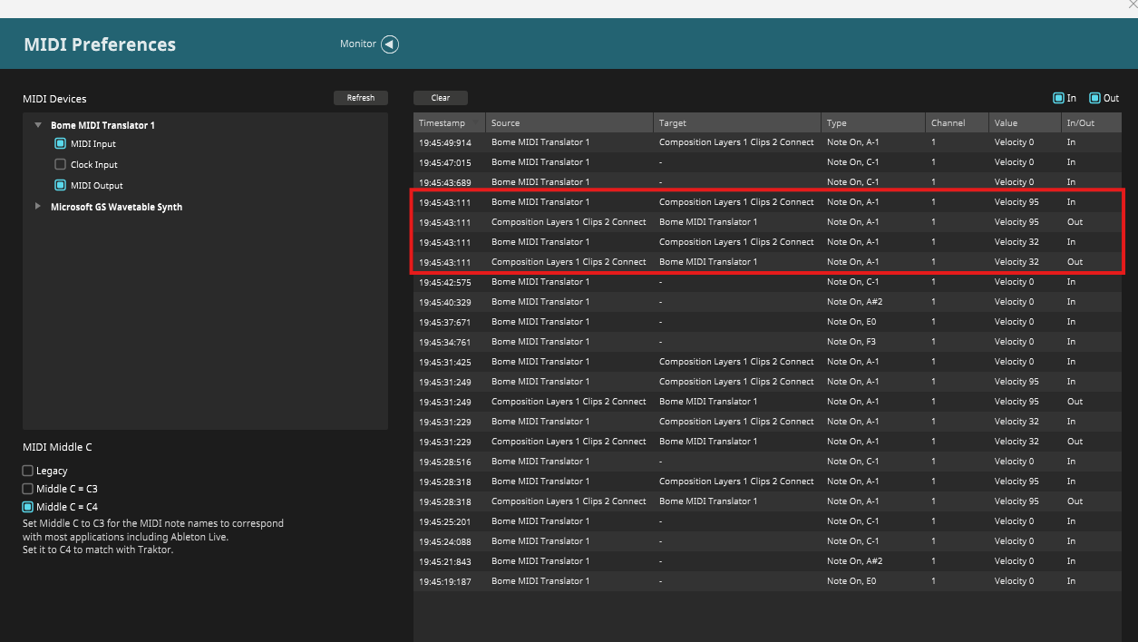Expand the Microsoft GS Wavetable Synth device
Image resolution: width=1138 pixels, height=642 pixels.
[x=38, y=207]
